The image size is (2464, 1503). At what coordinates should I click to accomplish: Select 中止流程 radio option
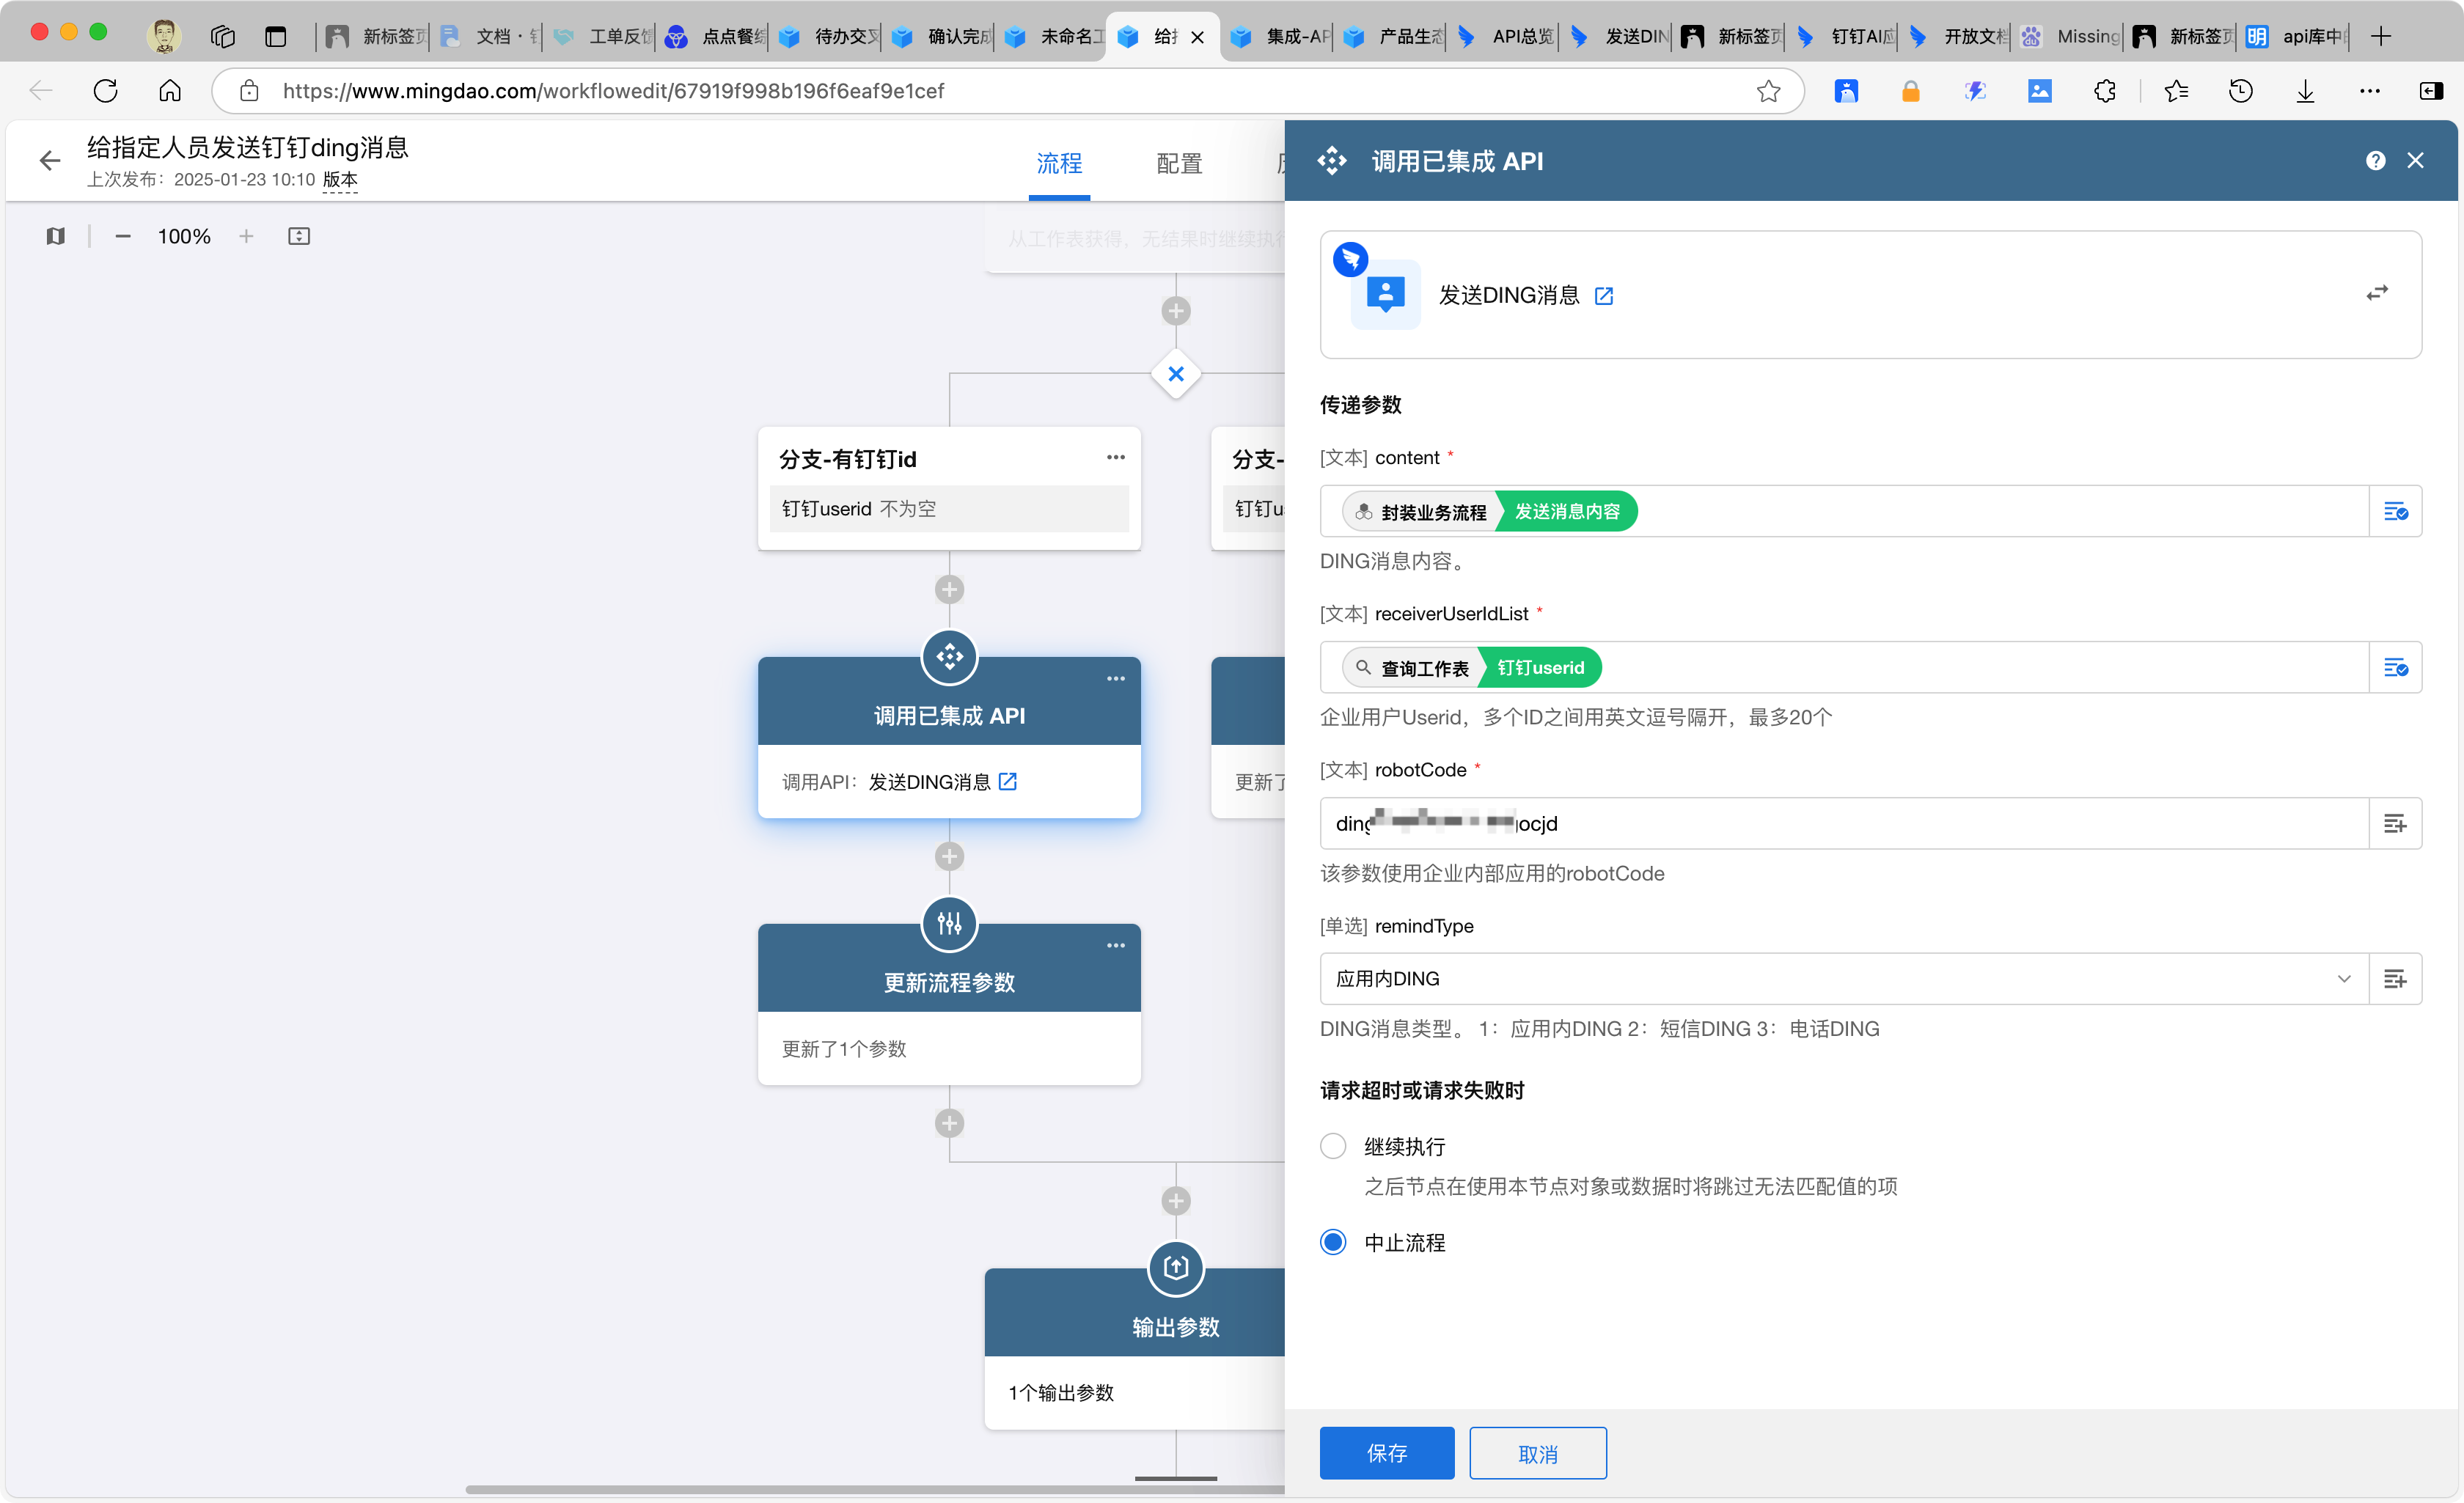click(x=1333, y=1242)
